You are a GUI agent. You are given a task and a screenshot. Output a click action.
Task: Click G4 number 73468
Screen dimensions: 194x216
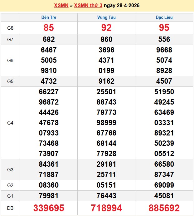[49, 143]
